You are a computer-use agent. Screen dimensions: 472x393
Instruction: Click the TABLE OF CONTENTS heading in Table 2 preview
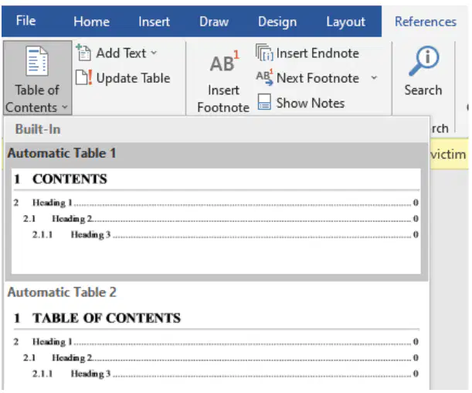click(x=107, y=318)
